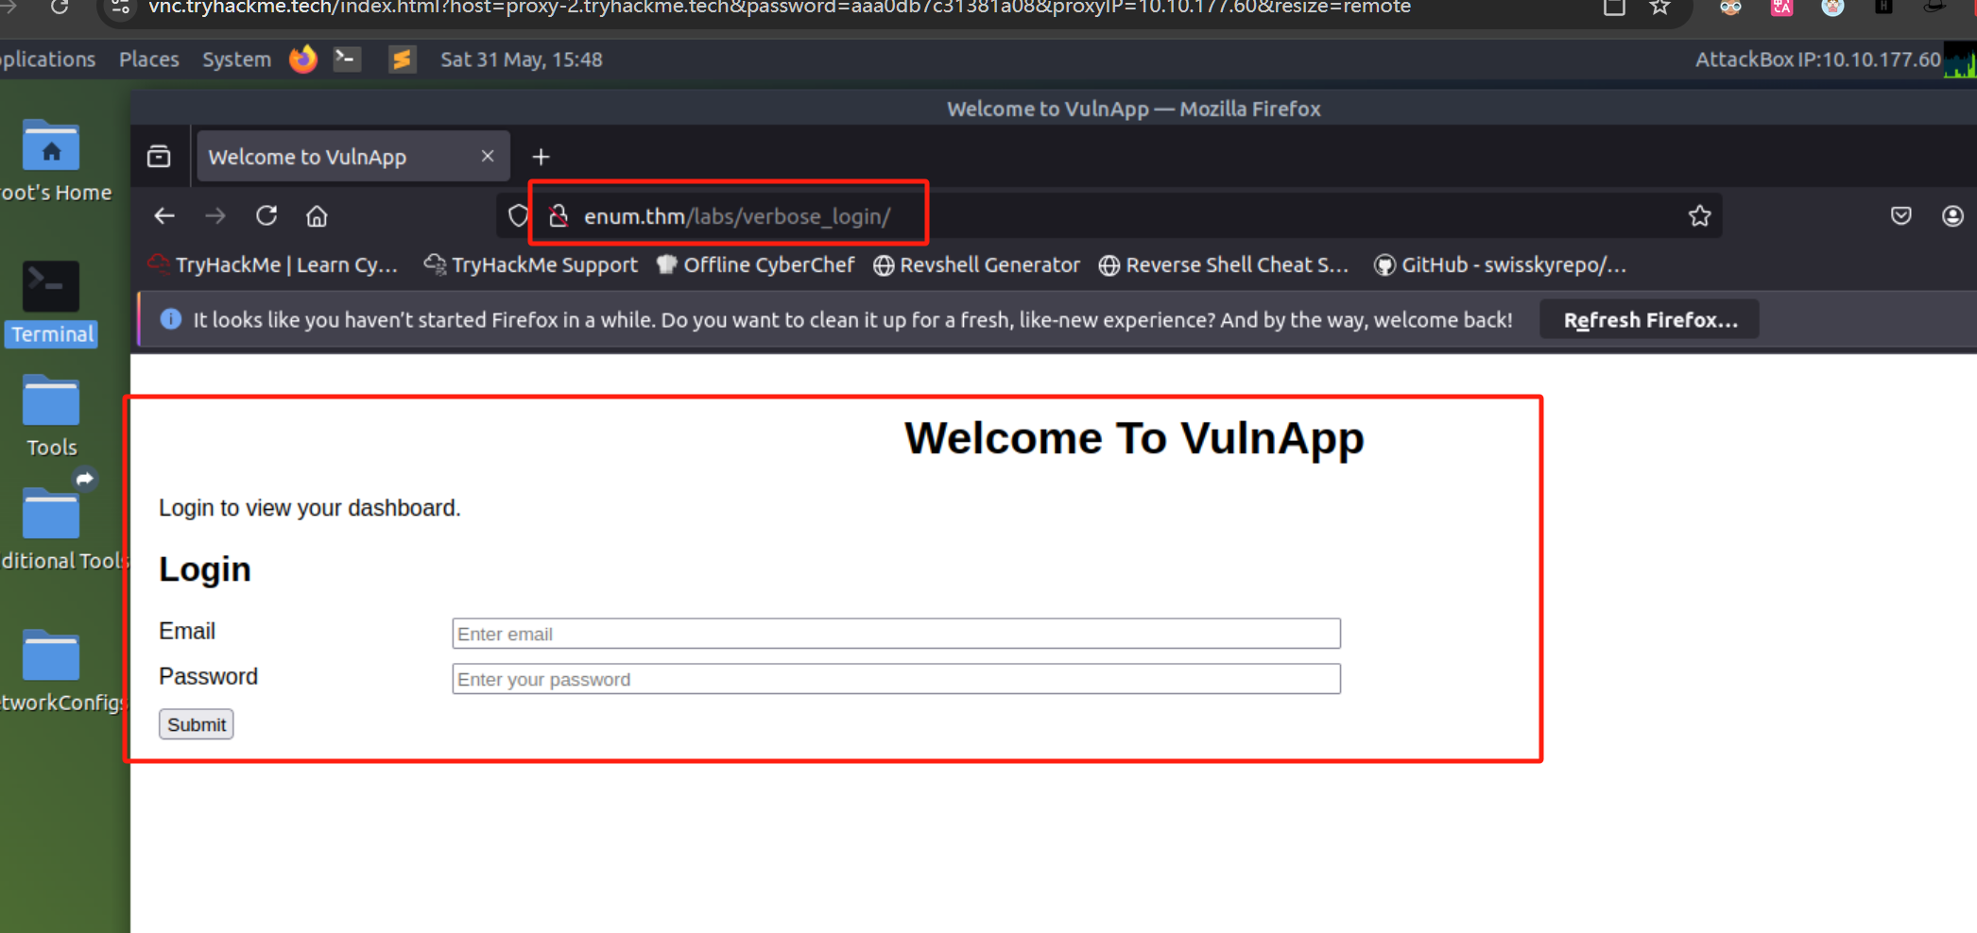
Task: Open the Save to Pocket icon
Action: point(1901,216)
